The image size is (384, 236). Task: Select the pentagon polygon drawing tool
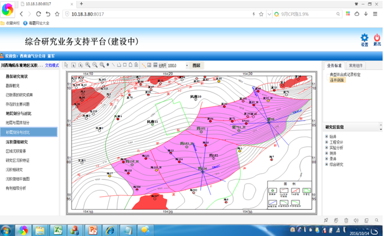130,65
